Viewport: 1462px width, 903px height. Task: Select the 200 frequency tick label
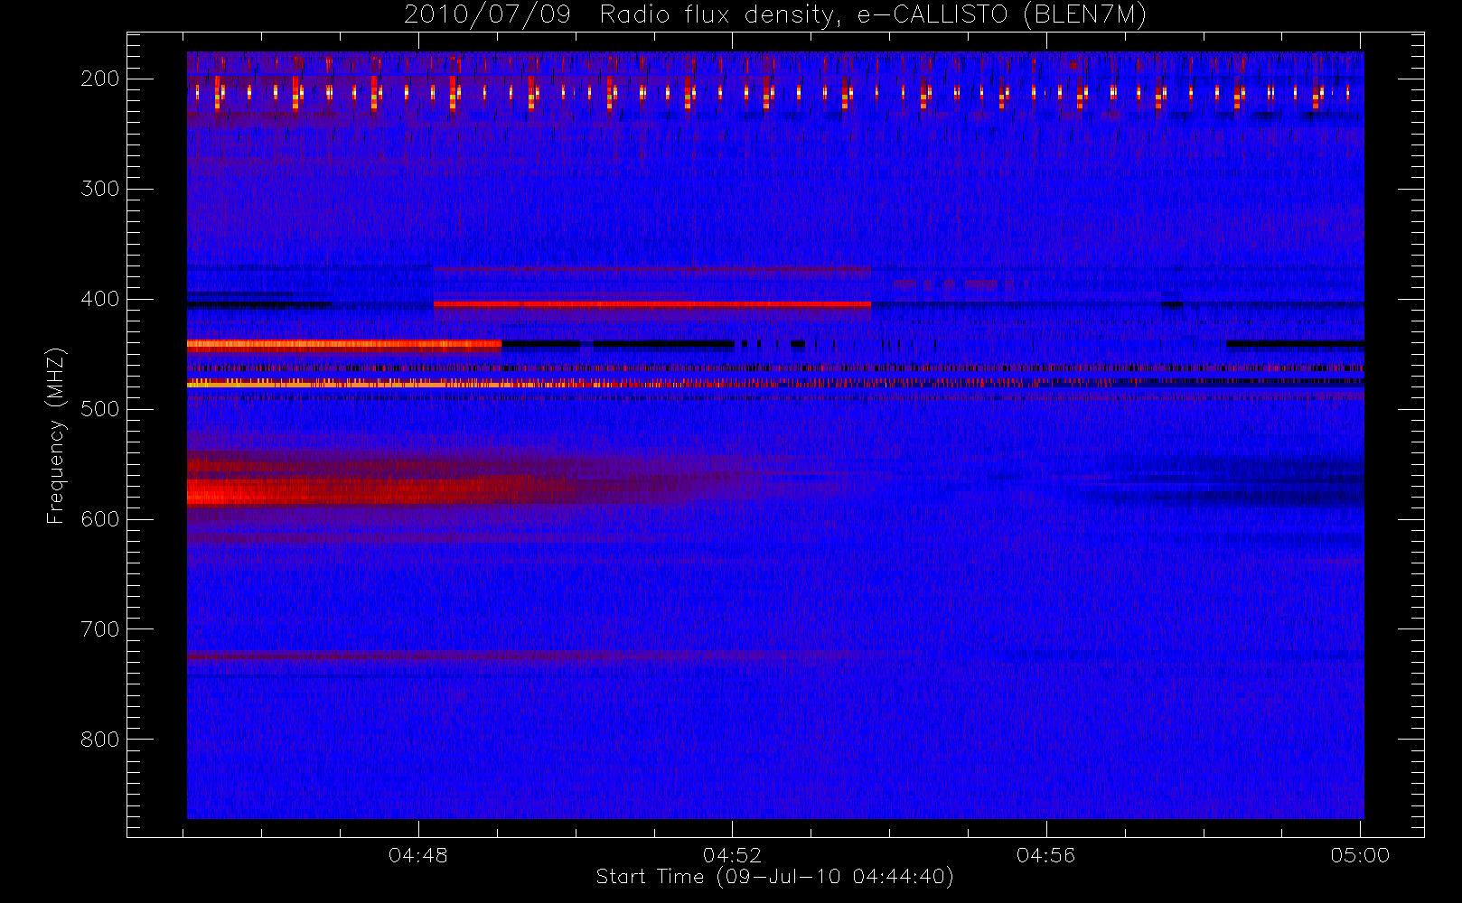point(99,79)
